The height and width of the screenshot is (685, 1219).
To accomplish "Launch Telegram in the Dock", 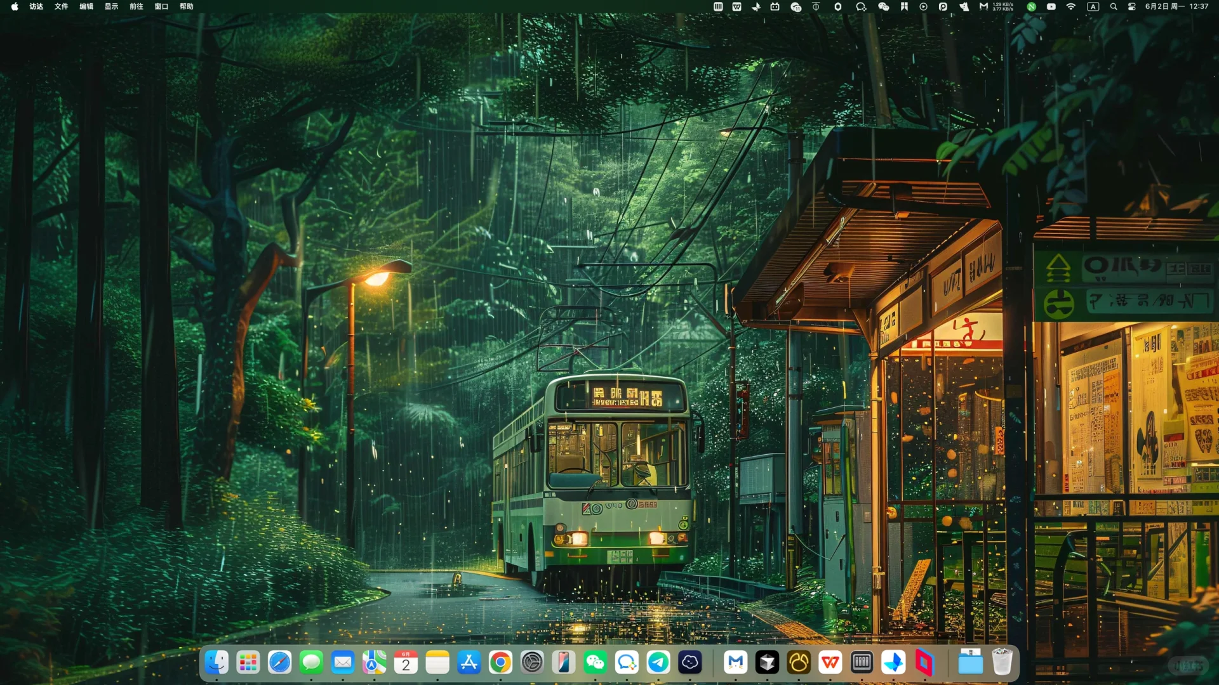I will click(x=658, y=662).
